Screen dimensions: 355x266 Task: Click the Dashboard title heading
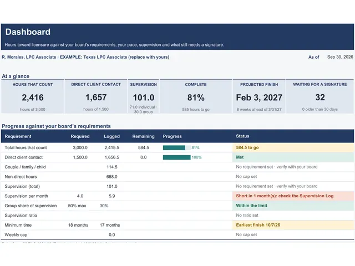28,32
